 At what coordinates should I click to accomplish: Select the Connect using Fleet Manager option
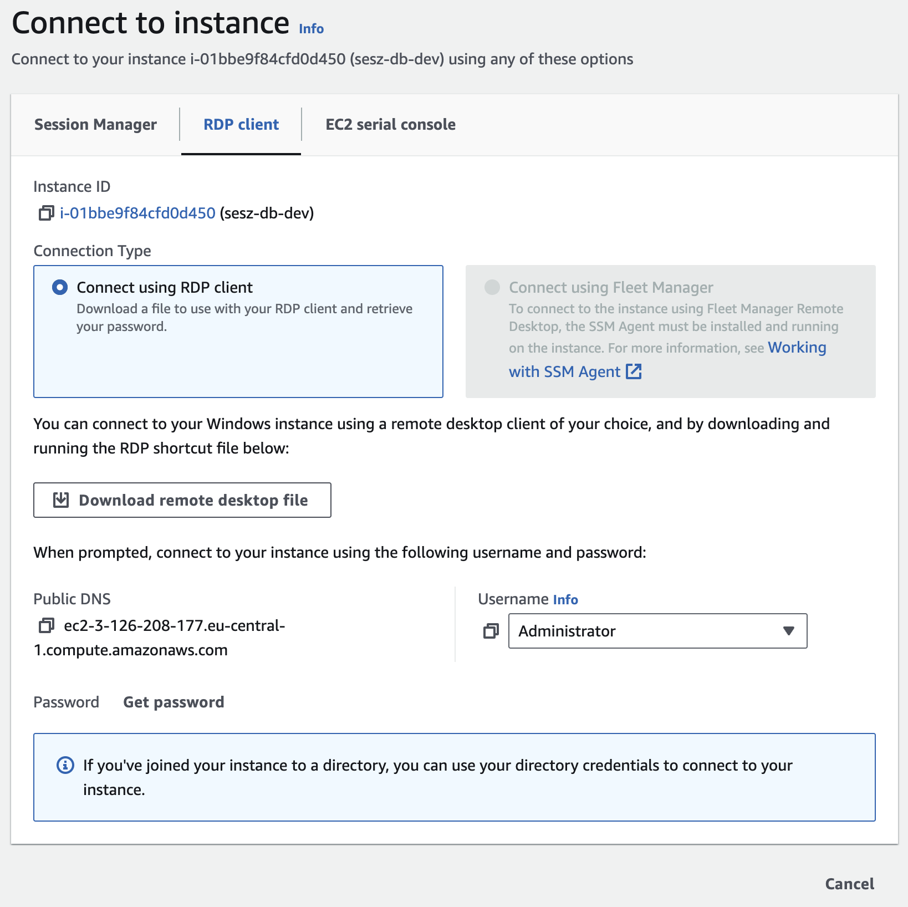tap(492, 287)
